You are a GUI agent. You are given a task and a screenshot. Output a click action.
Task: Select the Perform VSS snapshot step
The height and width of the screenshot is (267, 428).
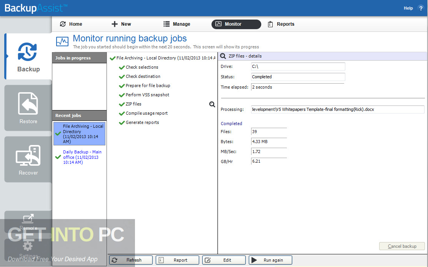(x=147, y=95)
